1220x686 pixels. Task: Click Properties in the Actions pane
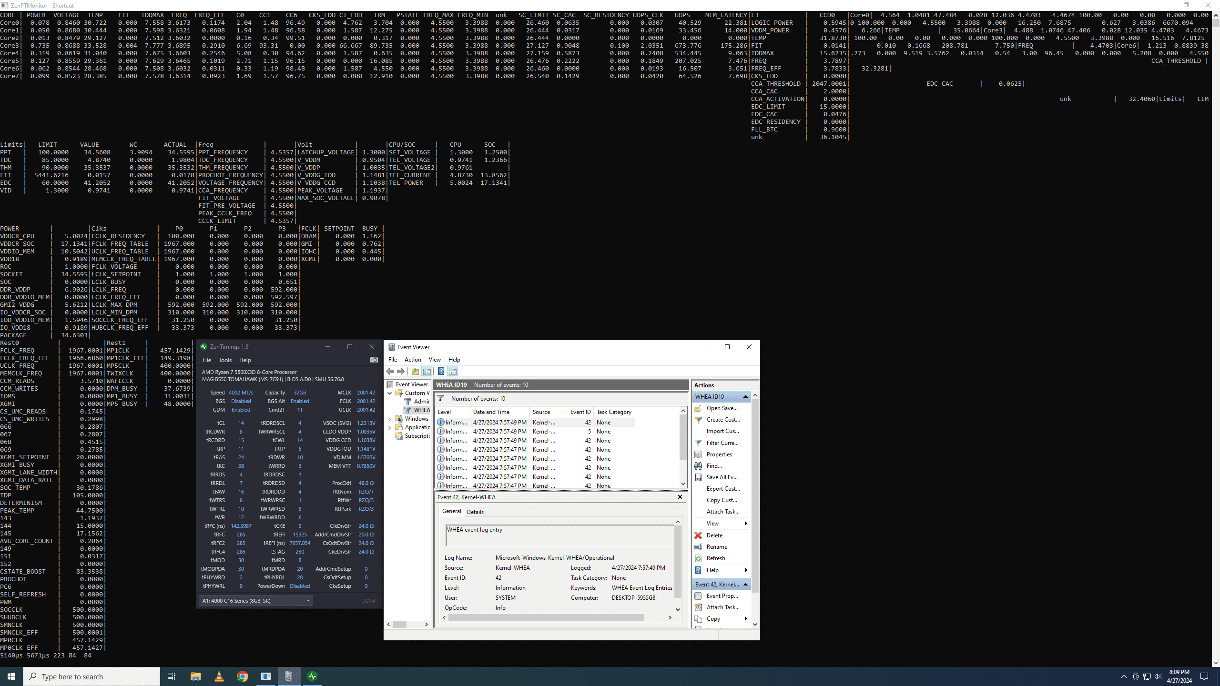coord(719,454)
